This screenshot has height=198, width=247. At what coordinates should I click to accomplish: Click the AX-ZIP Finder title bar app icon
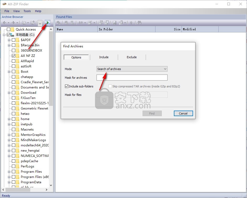pyautogui.click(x=4, y=4)
